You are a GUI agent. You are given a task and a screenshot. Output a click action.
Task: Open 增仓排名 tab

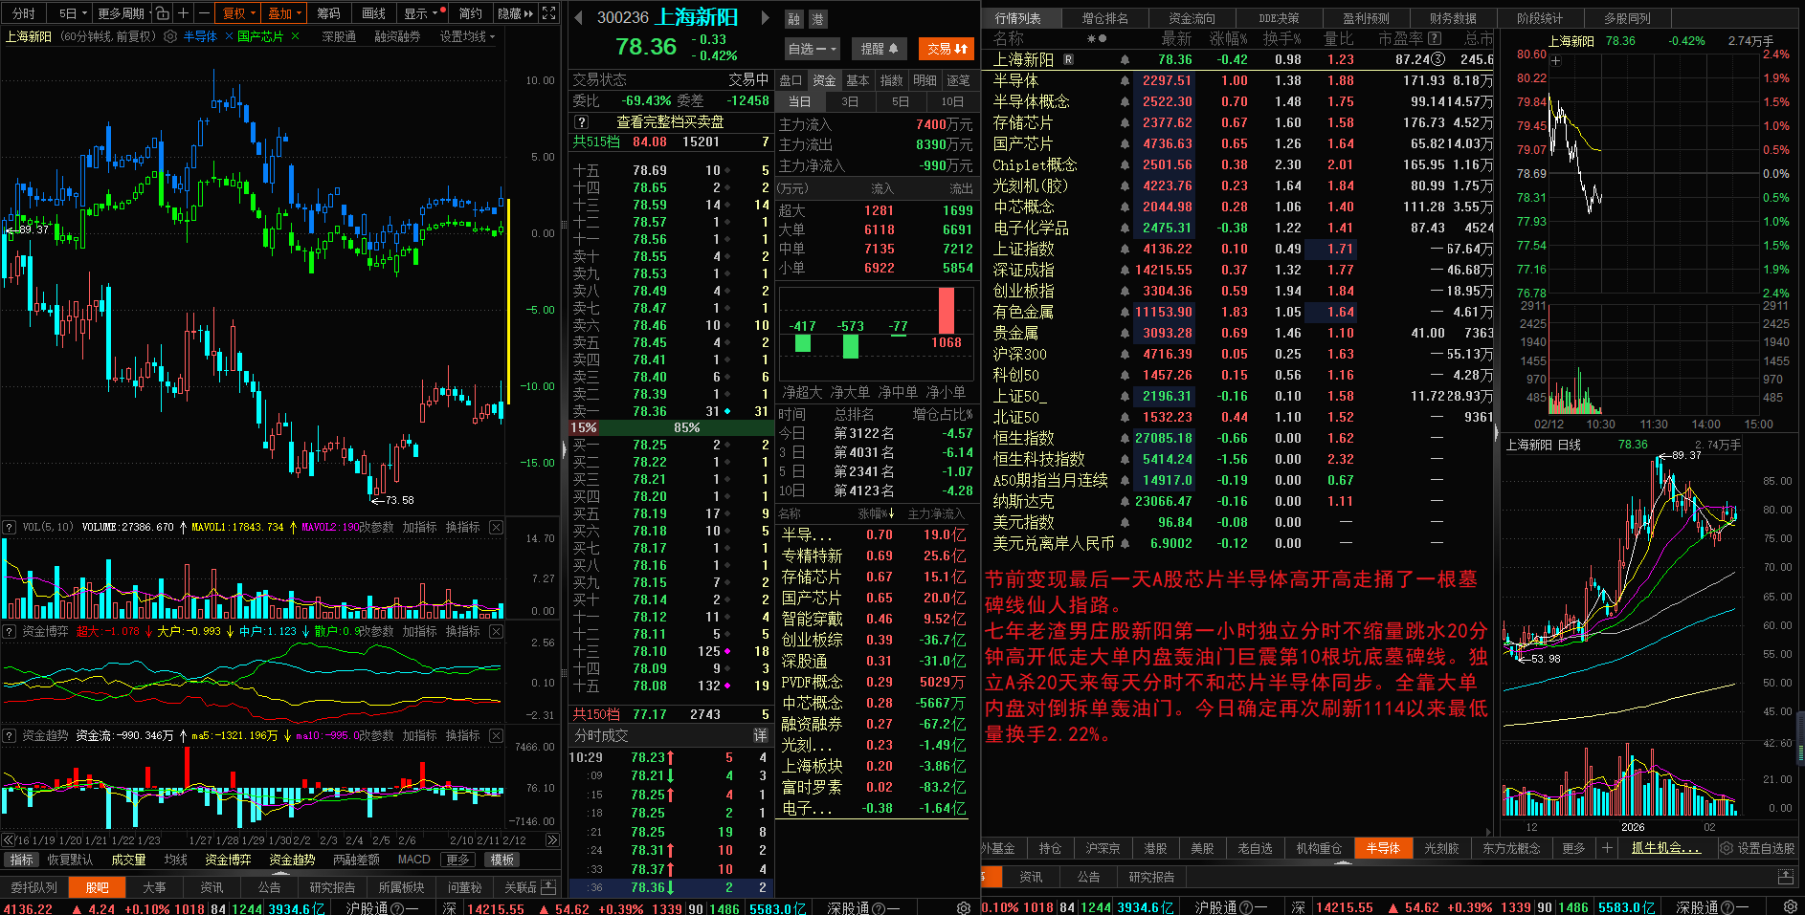(1104, 17)
